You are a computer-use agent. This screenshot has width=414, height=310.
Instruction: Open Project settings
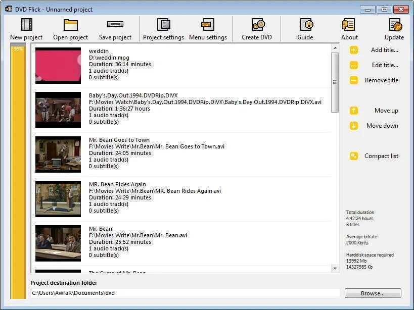pyautogui.click(x=163, y=28)
